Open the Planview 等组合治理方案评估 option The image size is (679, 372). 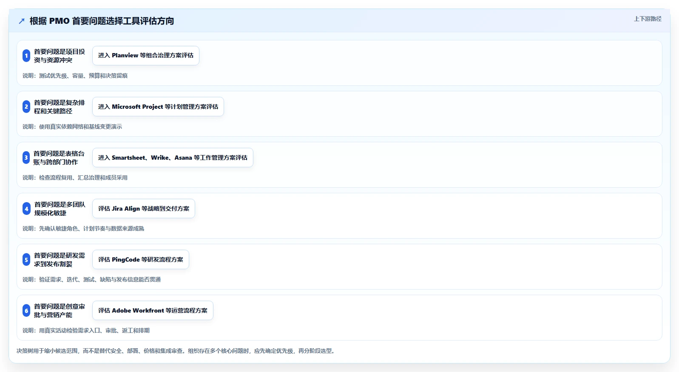pyautogui.click(x=146, y=56)
